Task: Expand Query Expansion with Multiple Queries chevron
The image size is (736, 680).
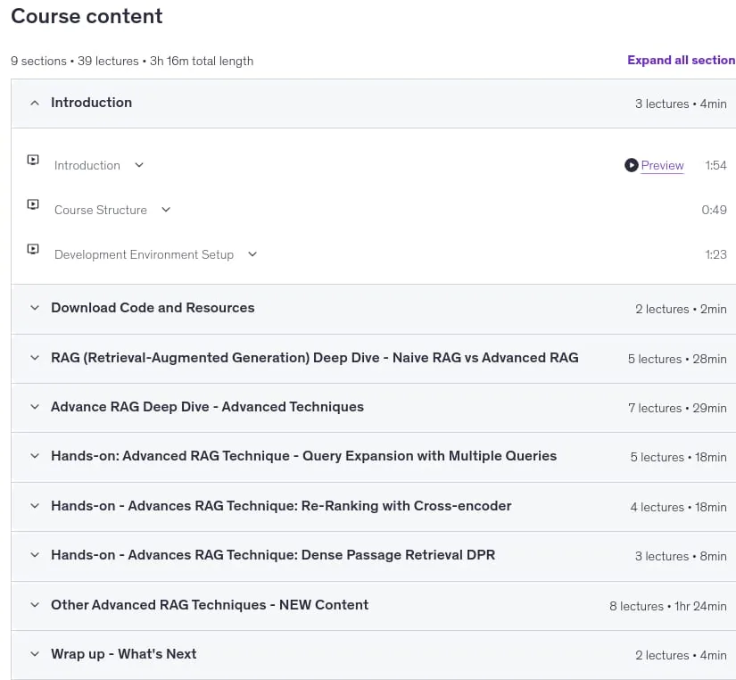Action: pos(35,456)
